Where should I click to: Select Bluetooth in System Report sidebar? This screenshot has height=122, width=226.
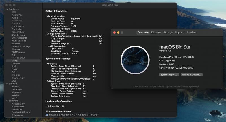pyautogui.click(x=17, y=21)
